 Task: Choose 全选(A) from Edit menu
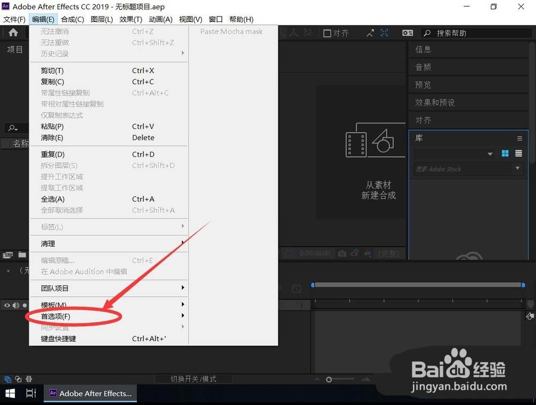tap(109, 199)
